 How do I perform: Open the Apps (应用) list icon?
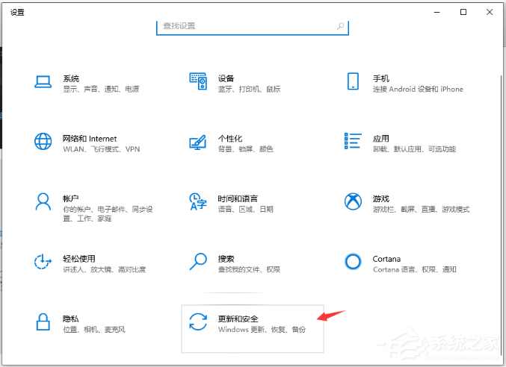pyautogui.click(x=353, y=141)
